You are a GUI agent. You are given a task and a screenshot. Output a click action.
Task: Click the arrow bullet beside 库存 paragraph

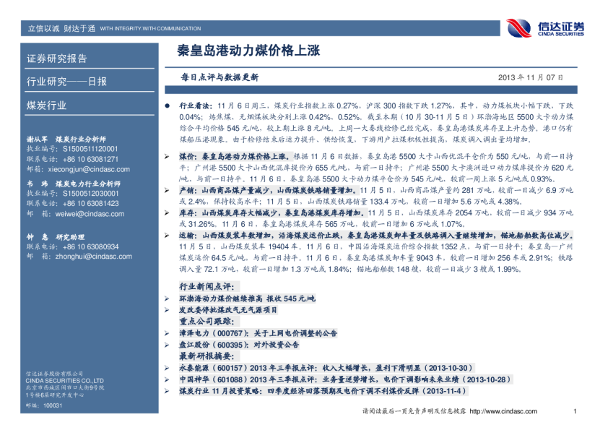click(x=168, y=213)
